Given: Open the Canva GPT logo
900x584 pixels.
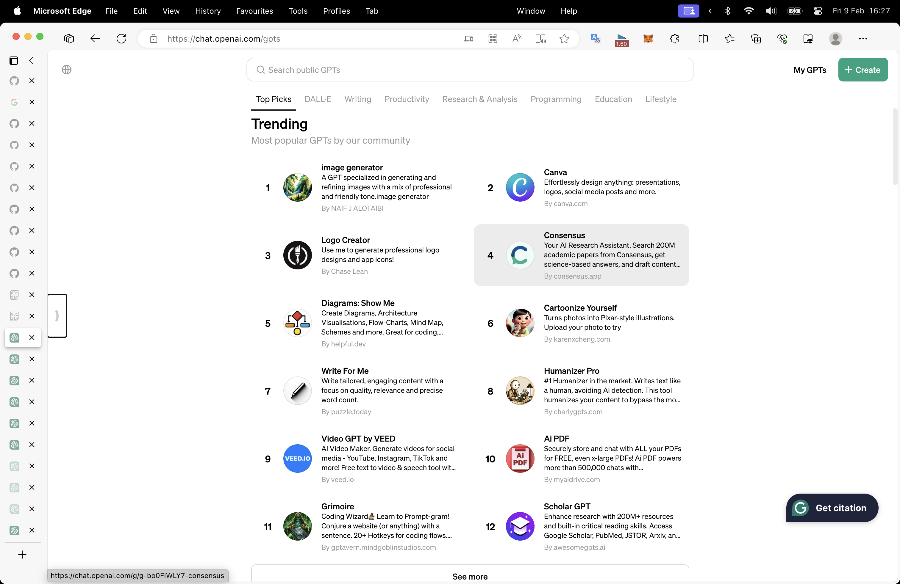Looking at the screenshot, I should pos(520,187).
